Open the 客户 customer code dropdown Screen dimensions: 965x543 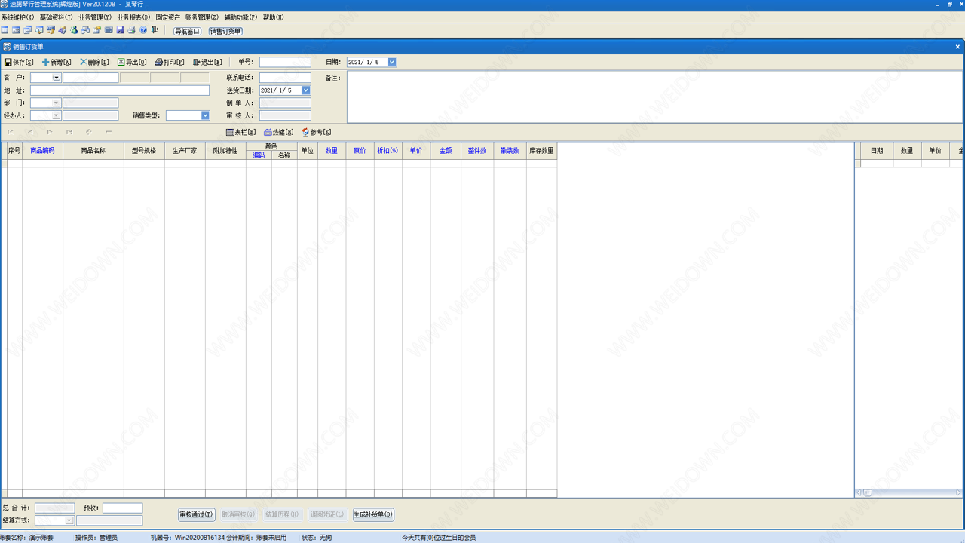click(x=57, y=78)
